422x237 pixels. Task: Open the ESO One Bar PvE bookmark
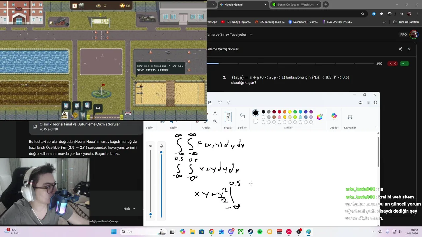tap(338, 22)
